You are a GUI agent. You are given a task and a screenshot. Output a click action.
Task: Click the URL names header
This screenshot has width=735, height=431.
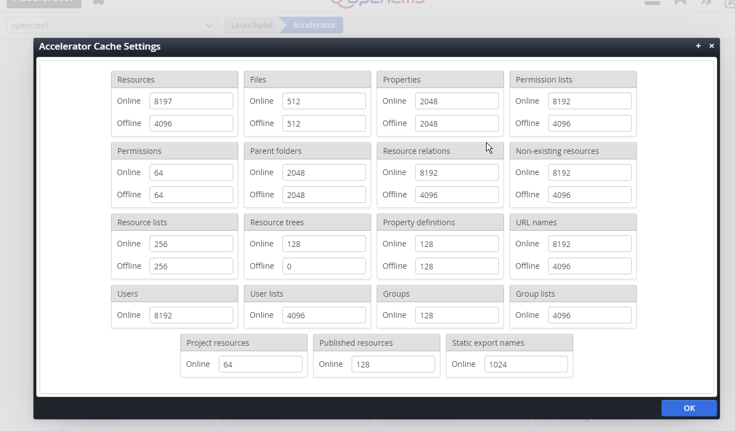pyautogui.click(x=573, y=222)
